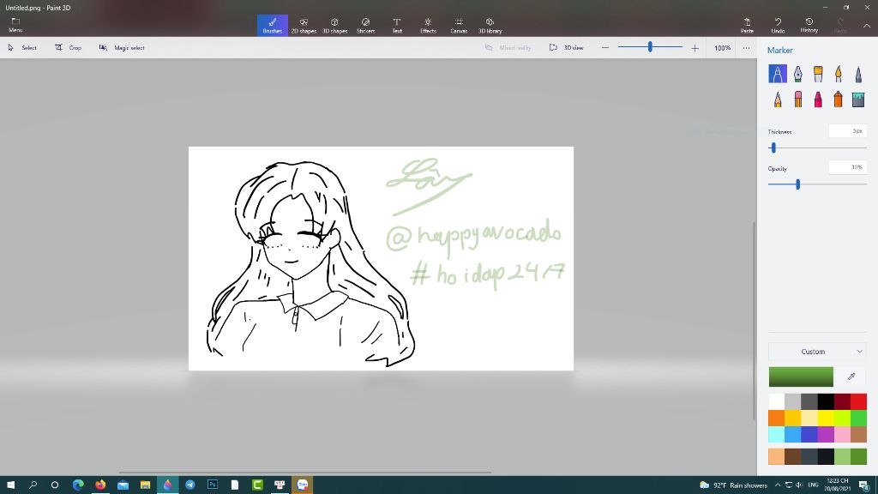This screenshot has width=878, height=494.
Task: Choose the purple color swatch
Action: (826, 434)
